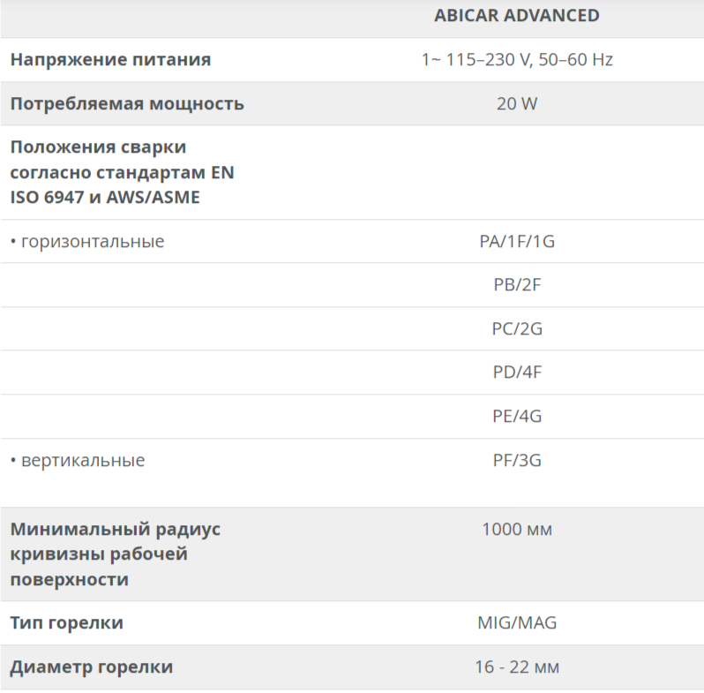Screen dimensions: 704x693
Task: Select the Напряжение питания row label
Action: [x=110, y=59]
